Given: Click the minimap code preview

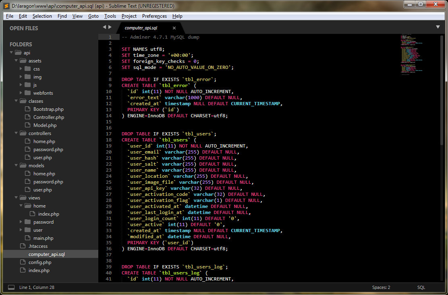Looking at the screenshot, I should pos(411,54).
